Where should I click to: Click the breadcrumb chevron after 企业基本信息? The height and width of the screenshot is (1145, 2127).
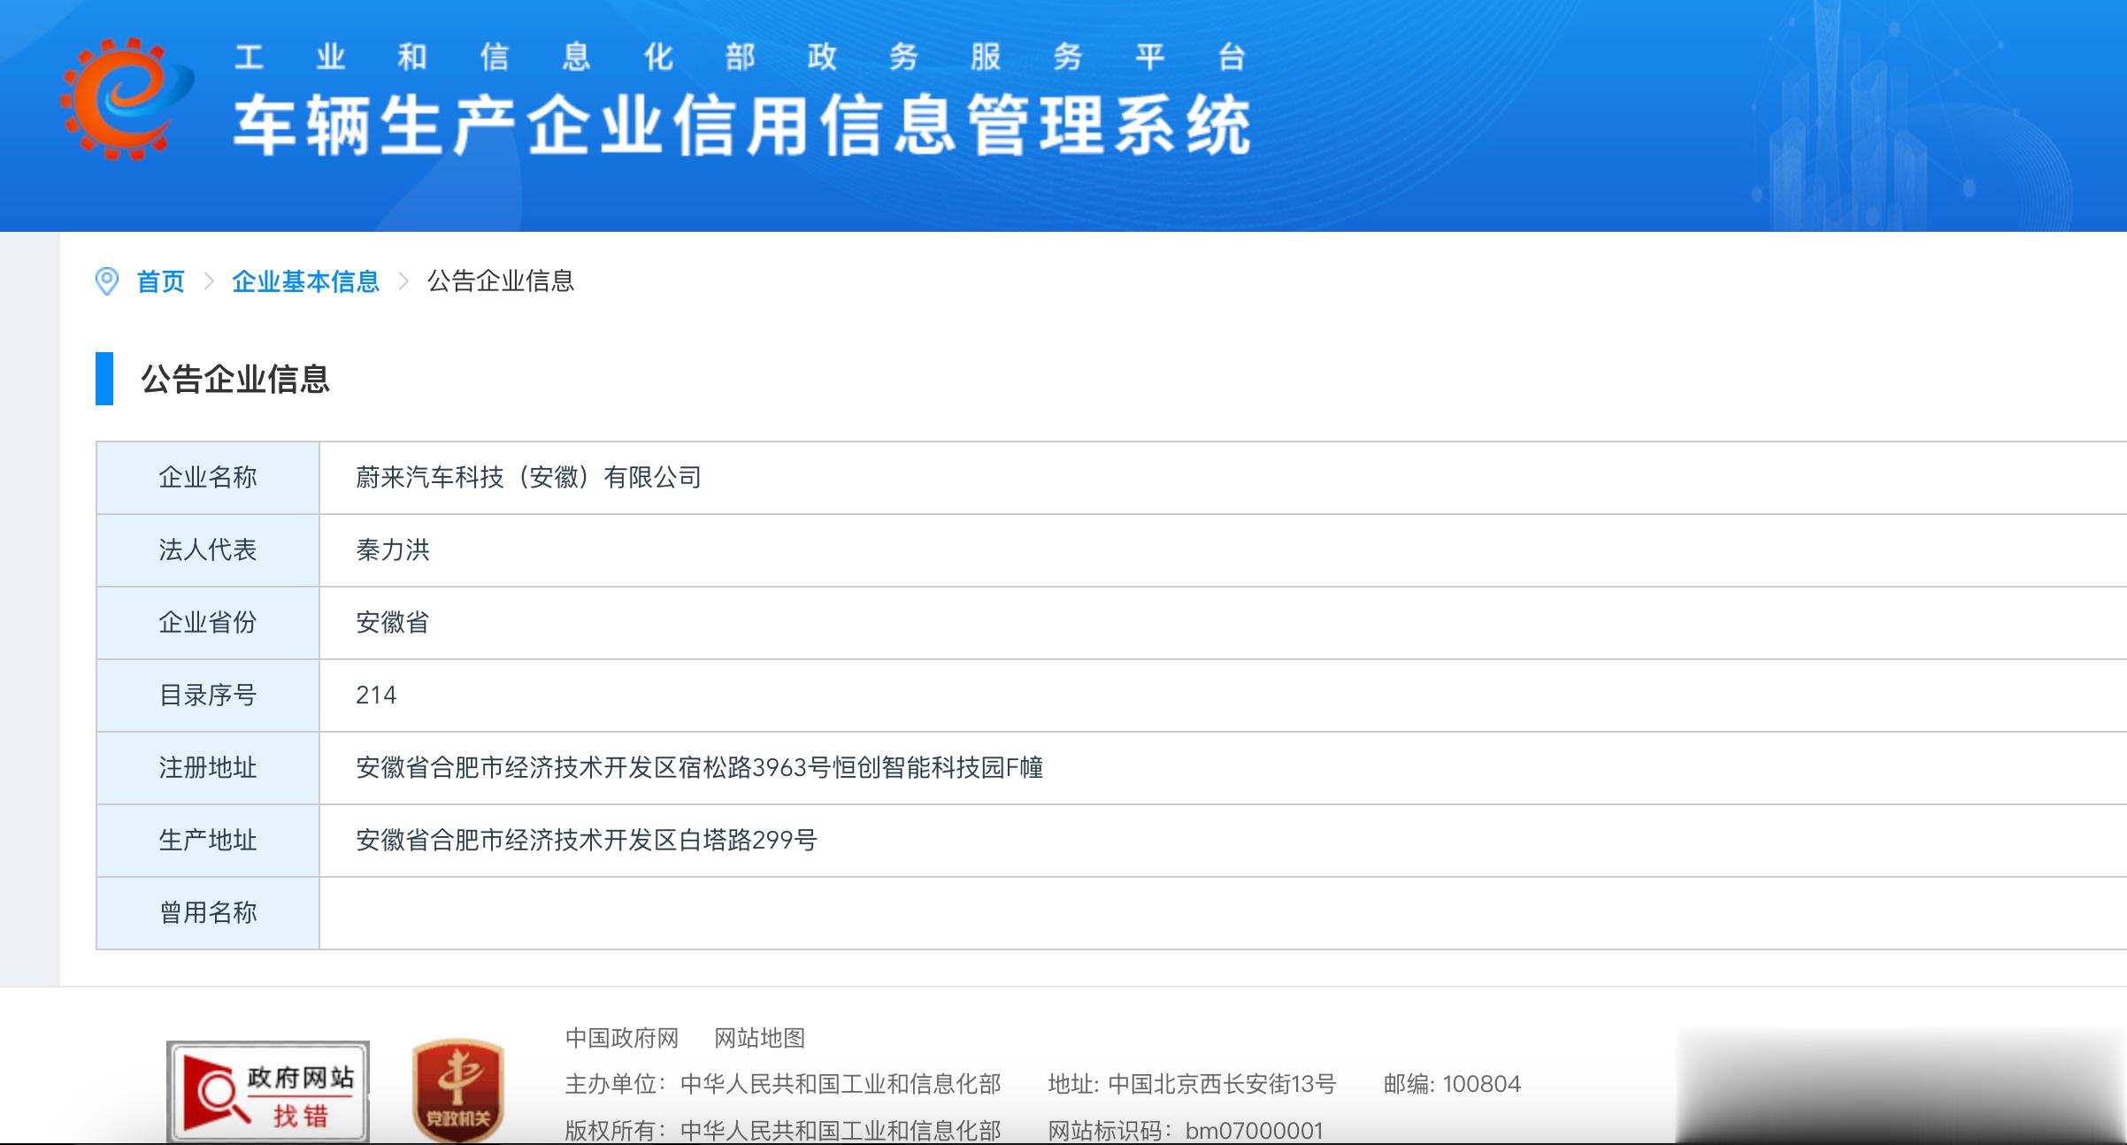tap(404, 281)
